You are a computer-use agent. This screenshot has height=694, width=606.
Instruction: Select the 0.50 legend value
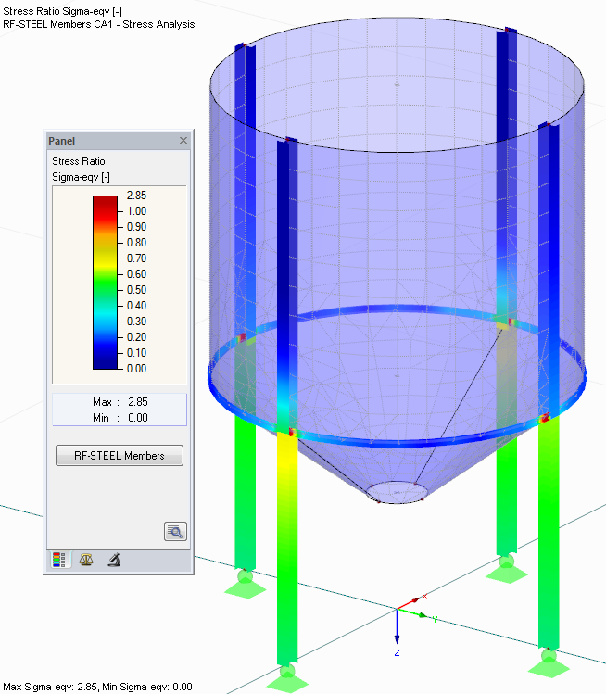pyautogui.click(x=136, y=290)
